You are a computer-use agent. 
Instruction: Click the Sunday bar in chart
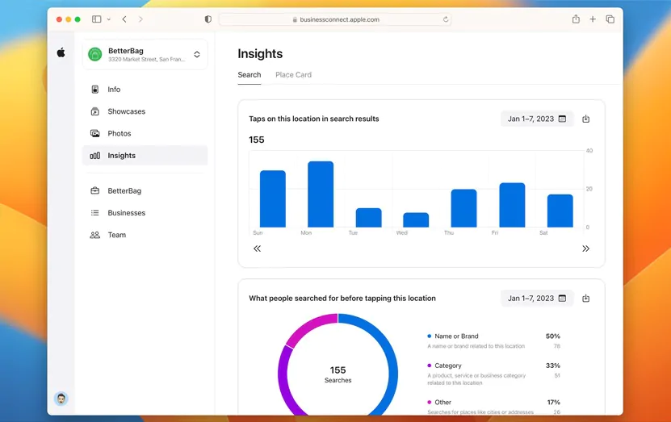coord(273,198)
